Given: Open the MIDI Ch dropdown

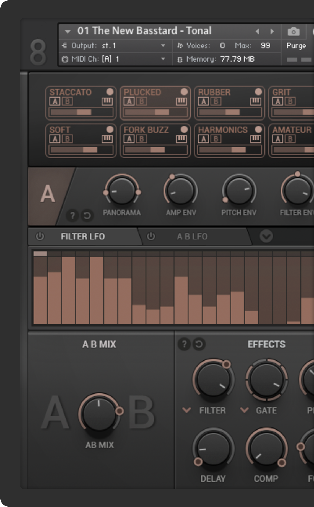Looking at the screenshot, I should (163, 59).
